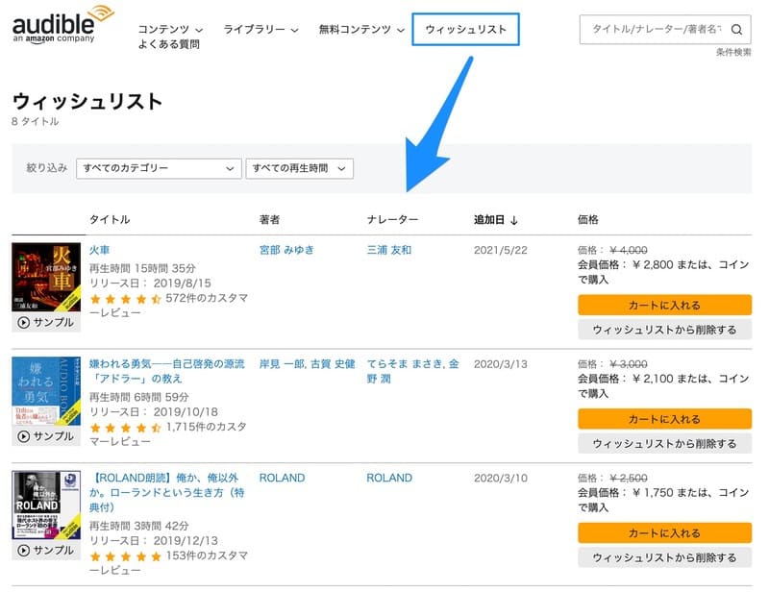Open the 嫌われる勇気 cover thumbnail
769x592 pixels.
point(46,391)
